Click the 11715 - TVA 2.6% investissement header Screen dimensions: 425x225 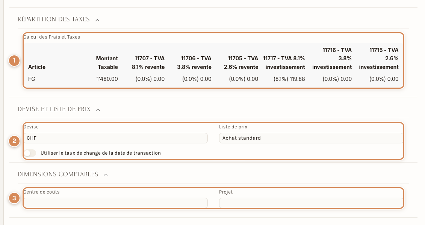[x=379, y=58]
